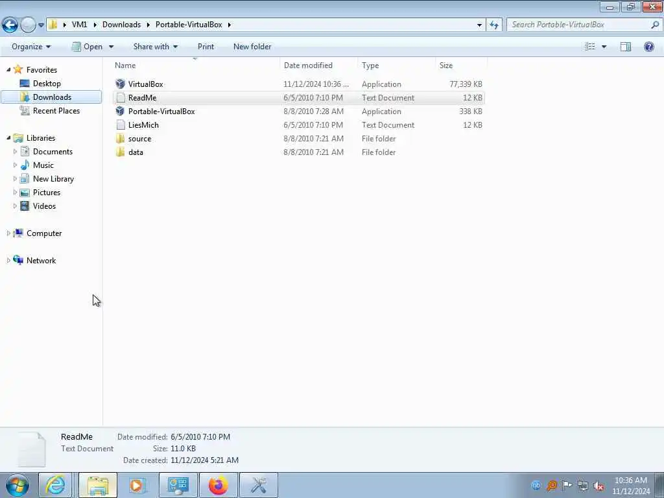Select the LiesMich text file icon
Image resolution: width=664 pixels, height=498 pixels.
coord(120,124)
